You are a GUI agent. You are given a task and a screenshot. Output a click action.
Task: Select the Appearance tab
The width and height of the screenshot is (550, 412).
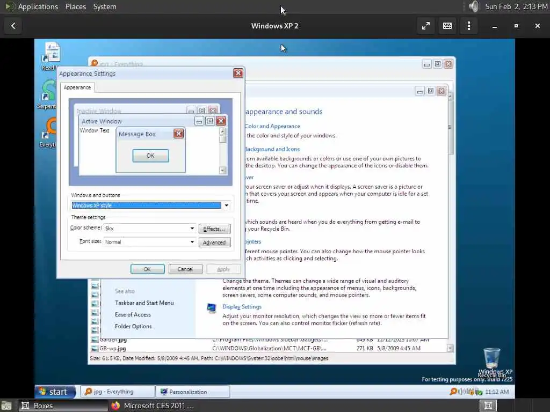77,87
